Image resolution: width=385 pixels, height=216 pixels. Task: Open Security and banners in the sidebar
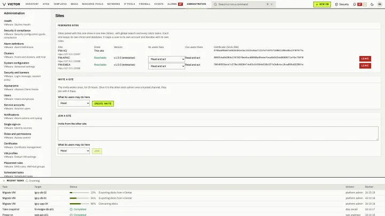point(22,76)
